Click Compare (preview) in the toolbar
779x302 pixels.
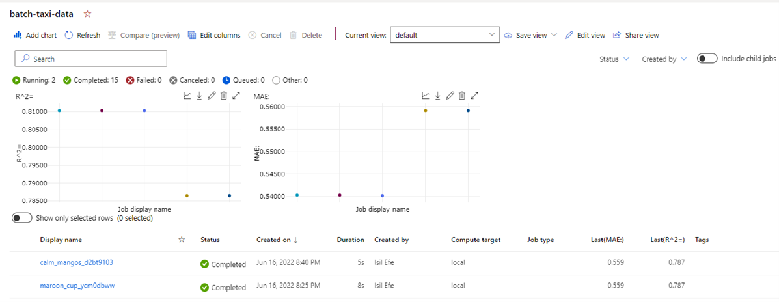(x=144, y=35)
